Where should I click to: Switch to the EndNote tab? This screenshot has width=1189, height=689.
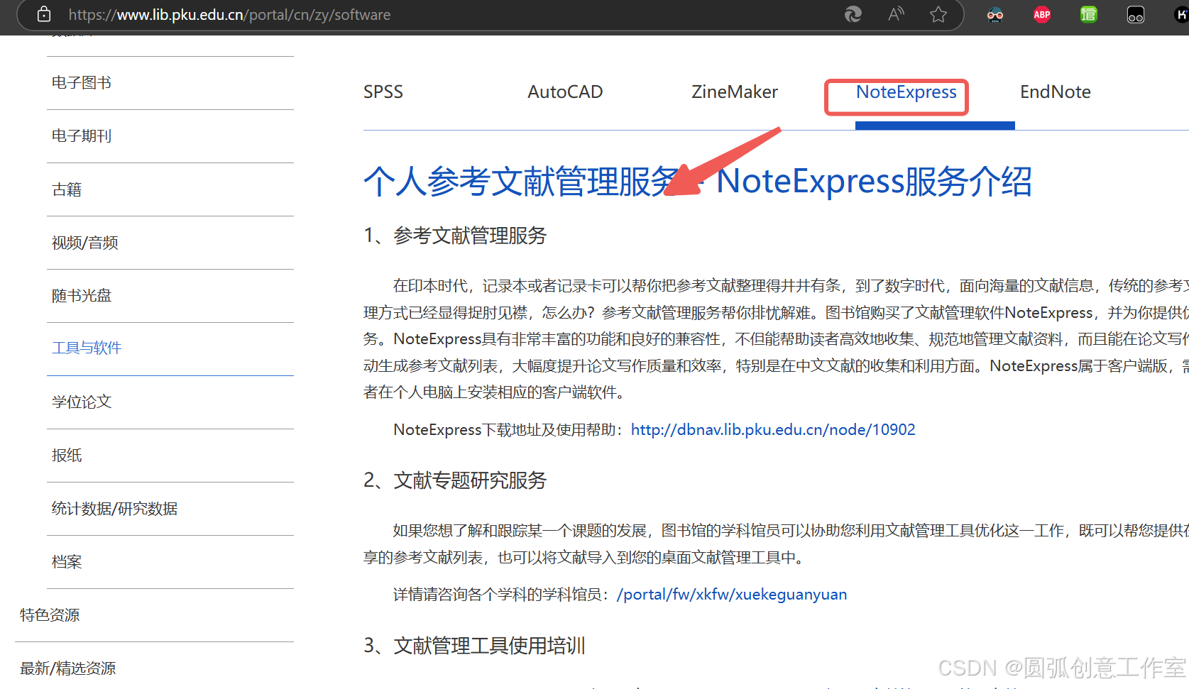pos(1056,92)
